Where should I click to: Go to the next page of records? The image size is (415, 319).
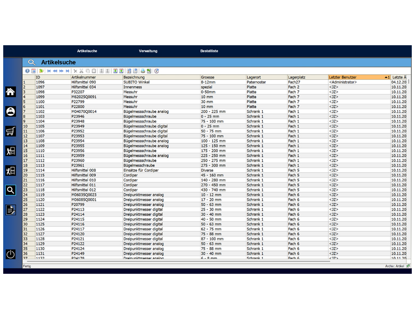coord(61,71)
